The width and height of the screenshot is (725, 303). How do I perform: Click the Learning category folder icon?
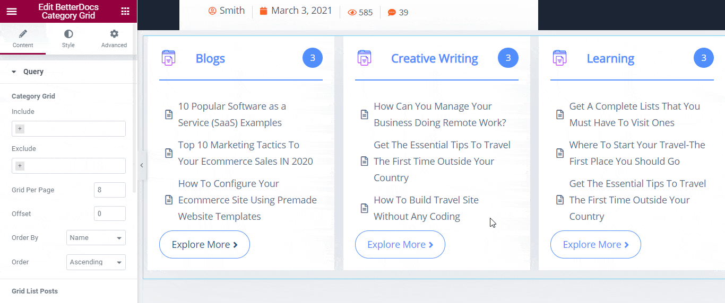coord(559,58)
